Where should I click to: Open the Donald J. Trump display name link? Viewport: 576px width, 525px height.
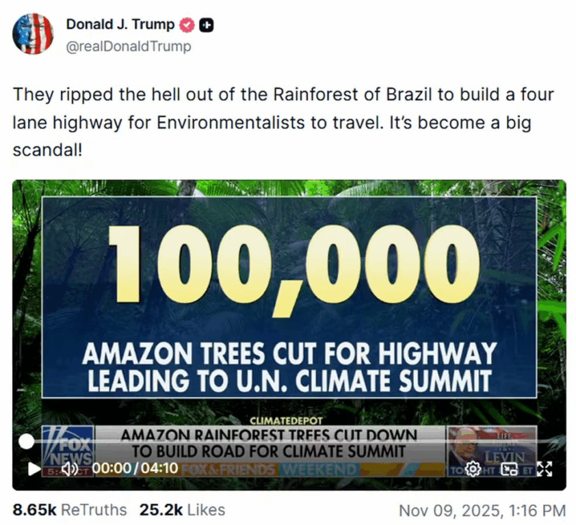click(x=120, y=25)
